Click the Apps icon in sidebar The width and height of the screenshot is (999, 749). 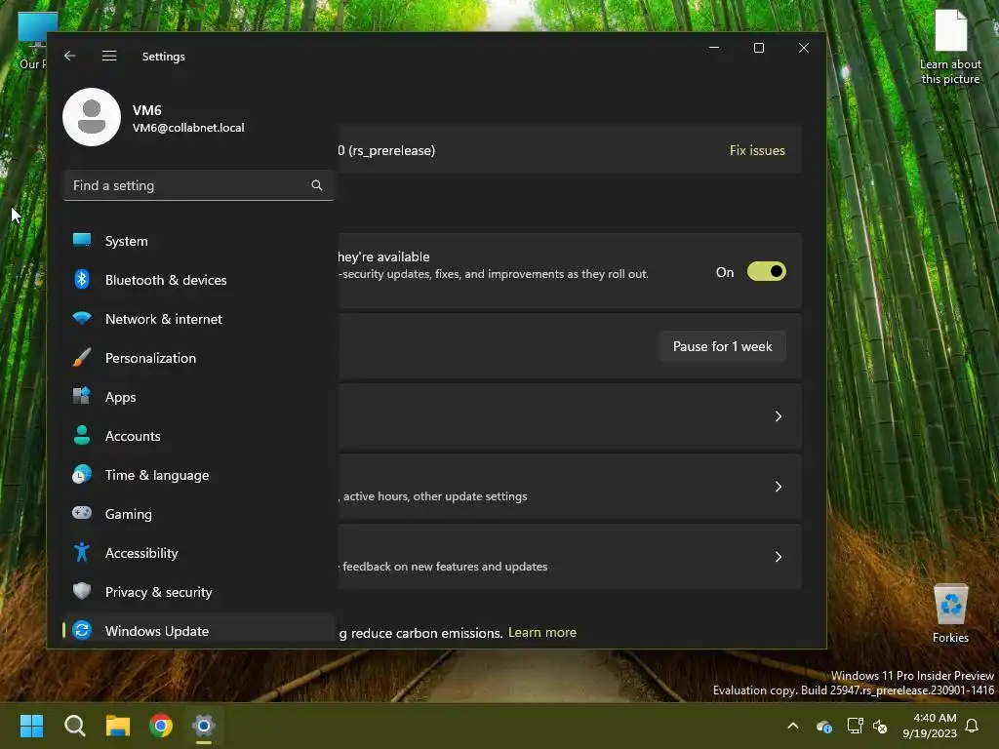pos(82,396)
